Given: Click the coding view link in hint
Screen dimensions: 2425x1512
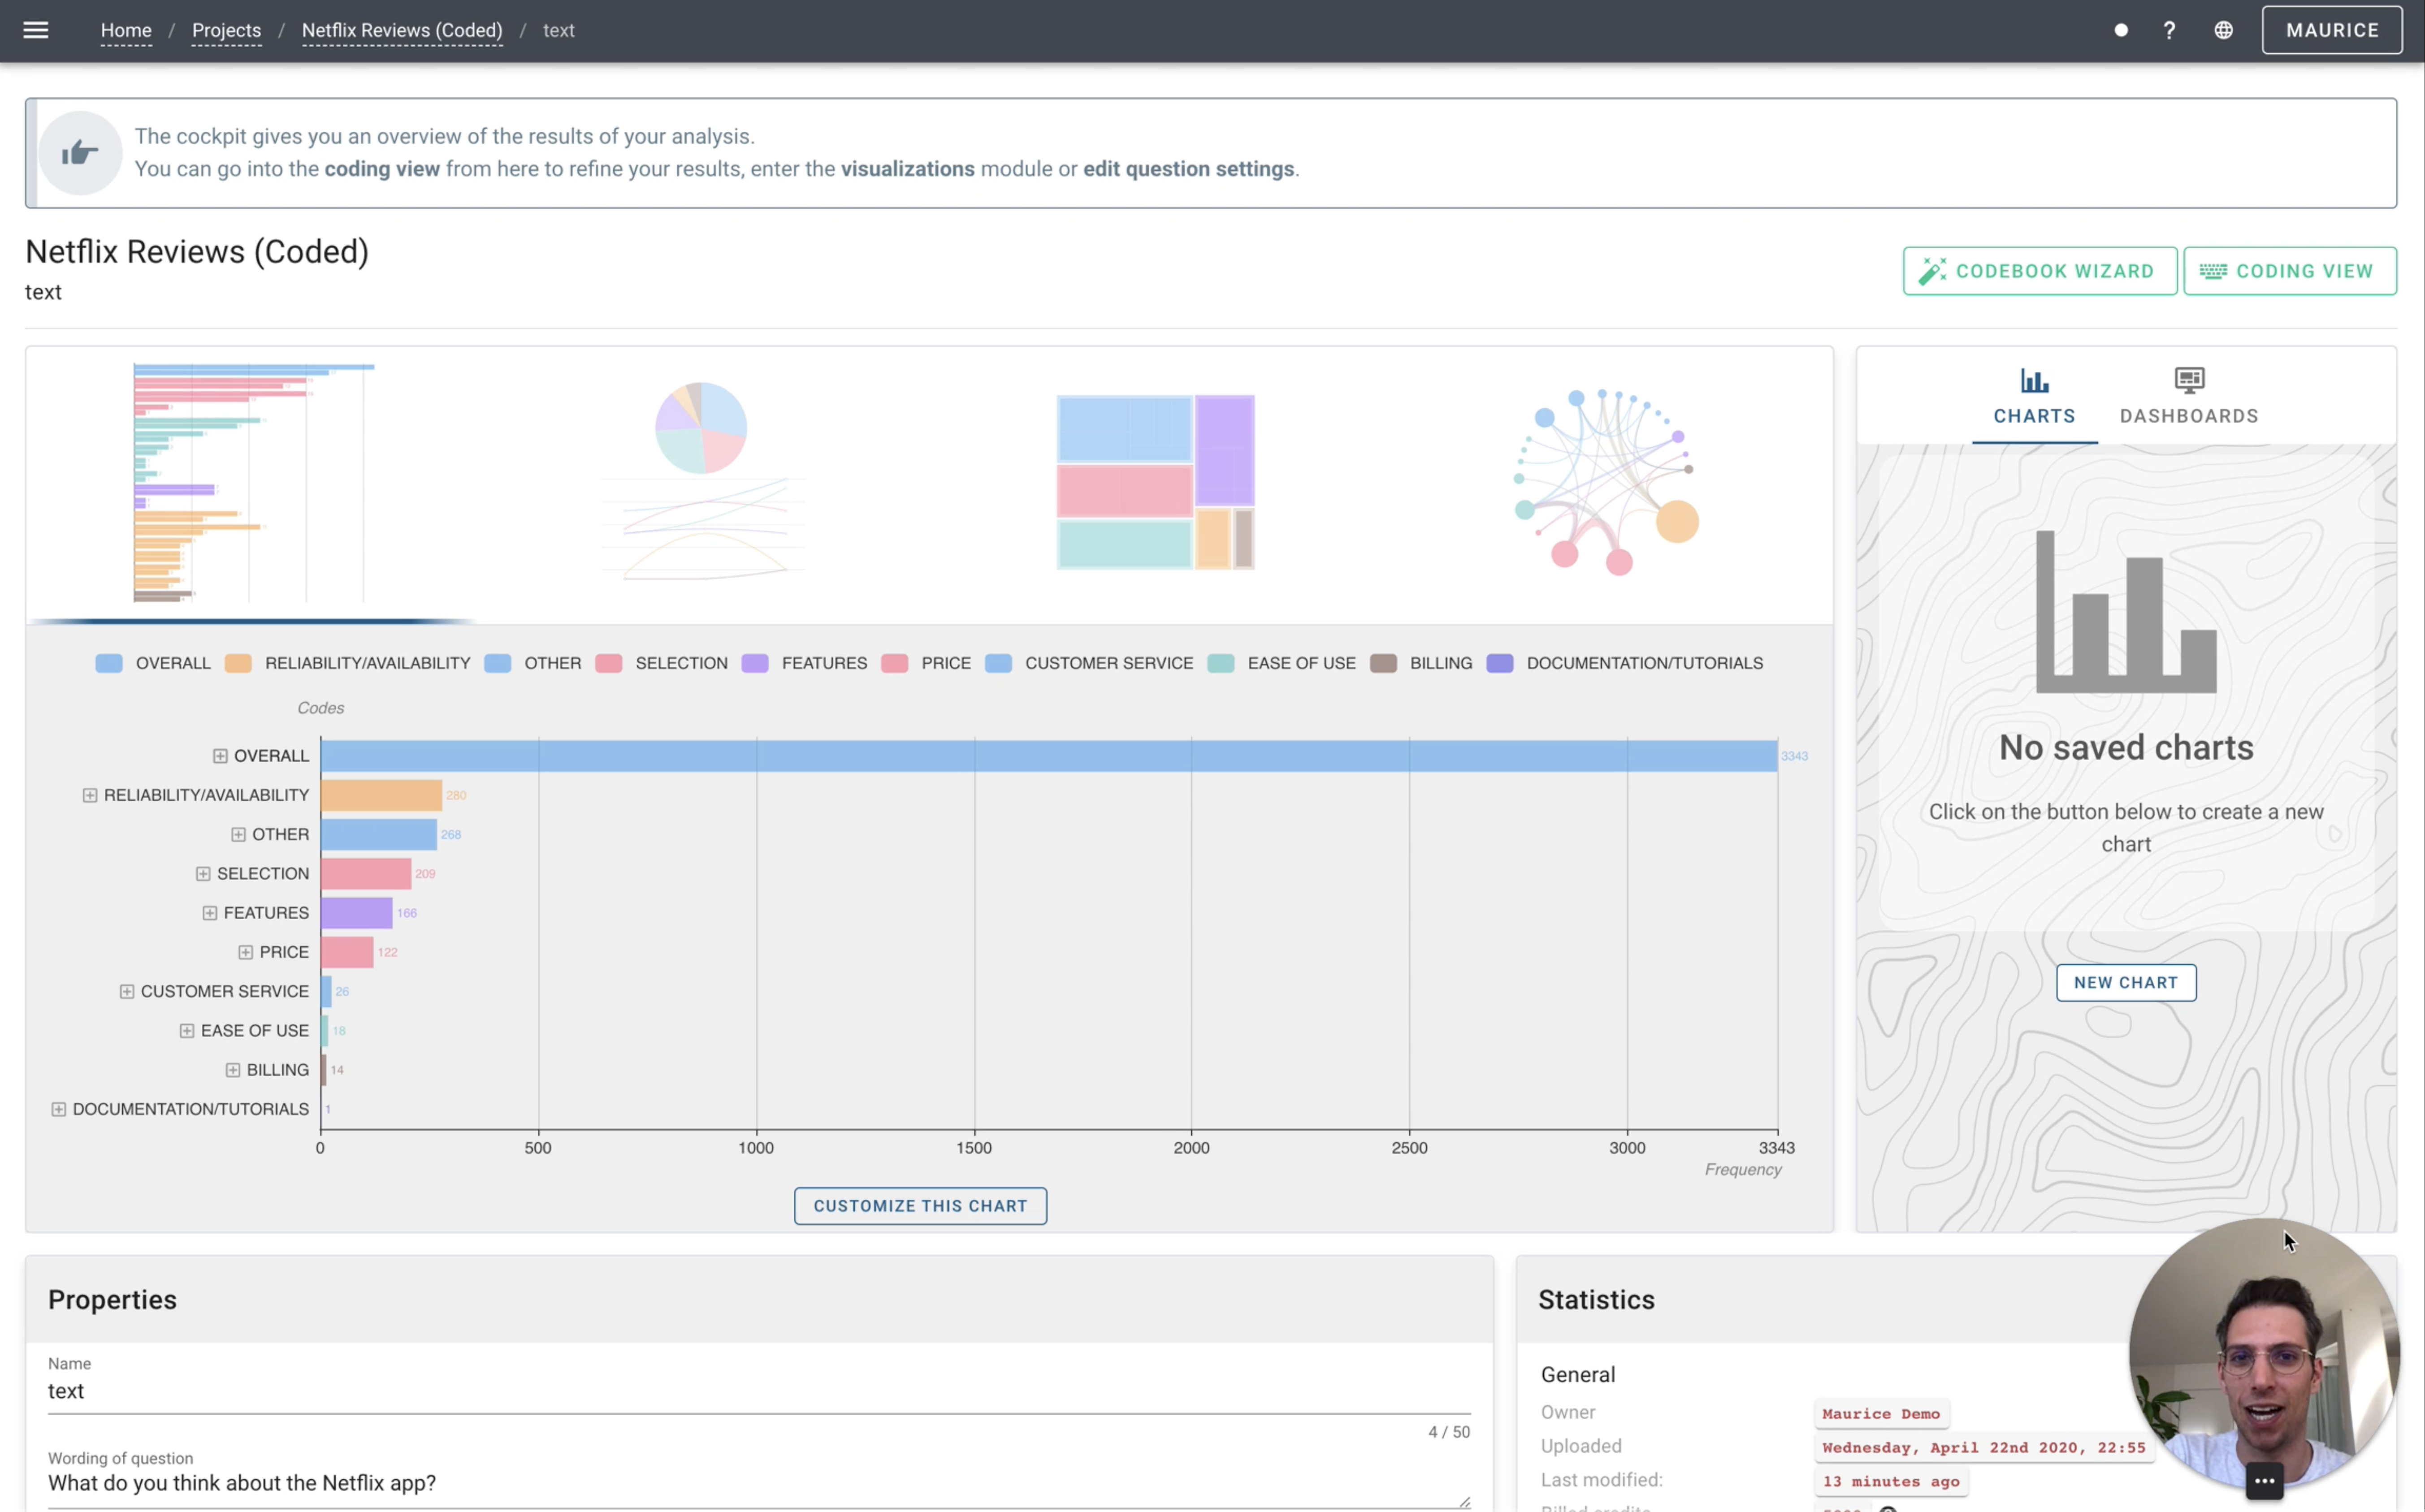Looking at the screenshot, I should [382, 169].
